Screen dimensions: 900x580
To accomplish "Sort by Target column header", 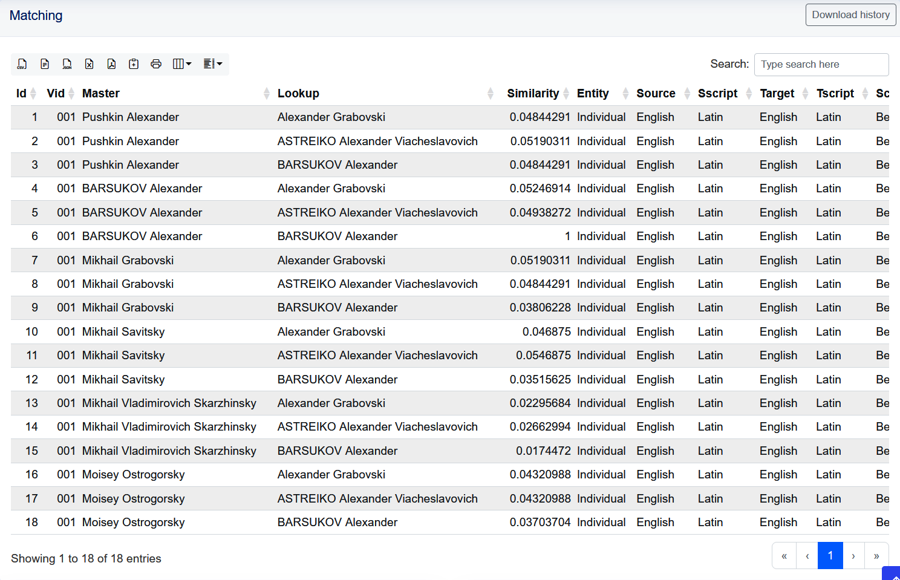I will click(x=784, y=94).
